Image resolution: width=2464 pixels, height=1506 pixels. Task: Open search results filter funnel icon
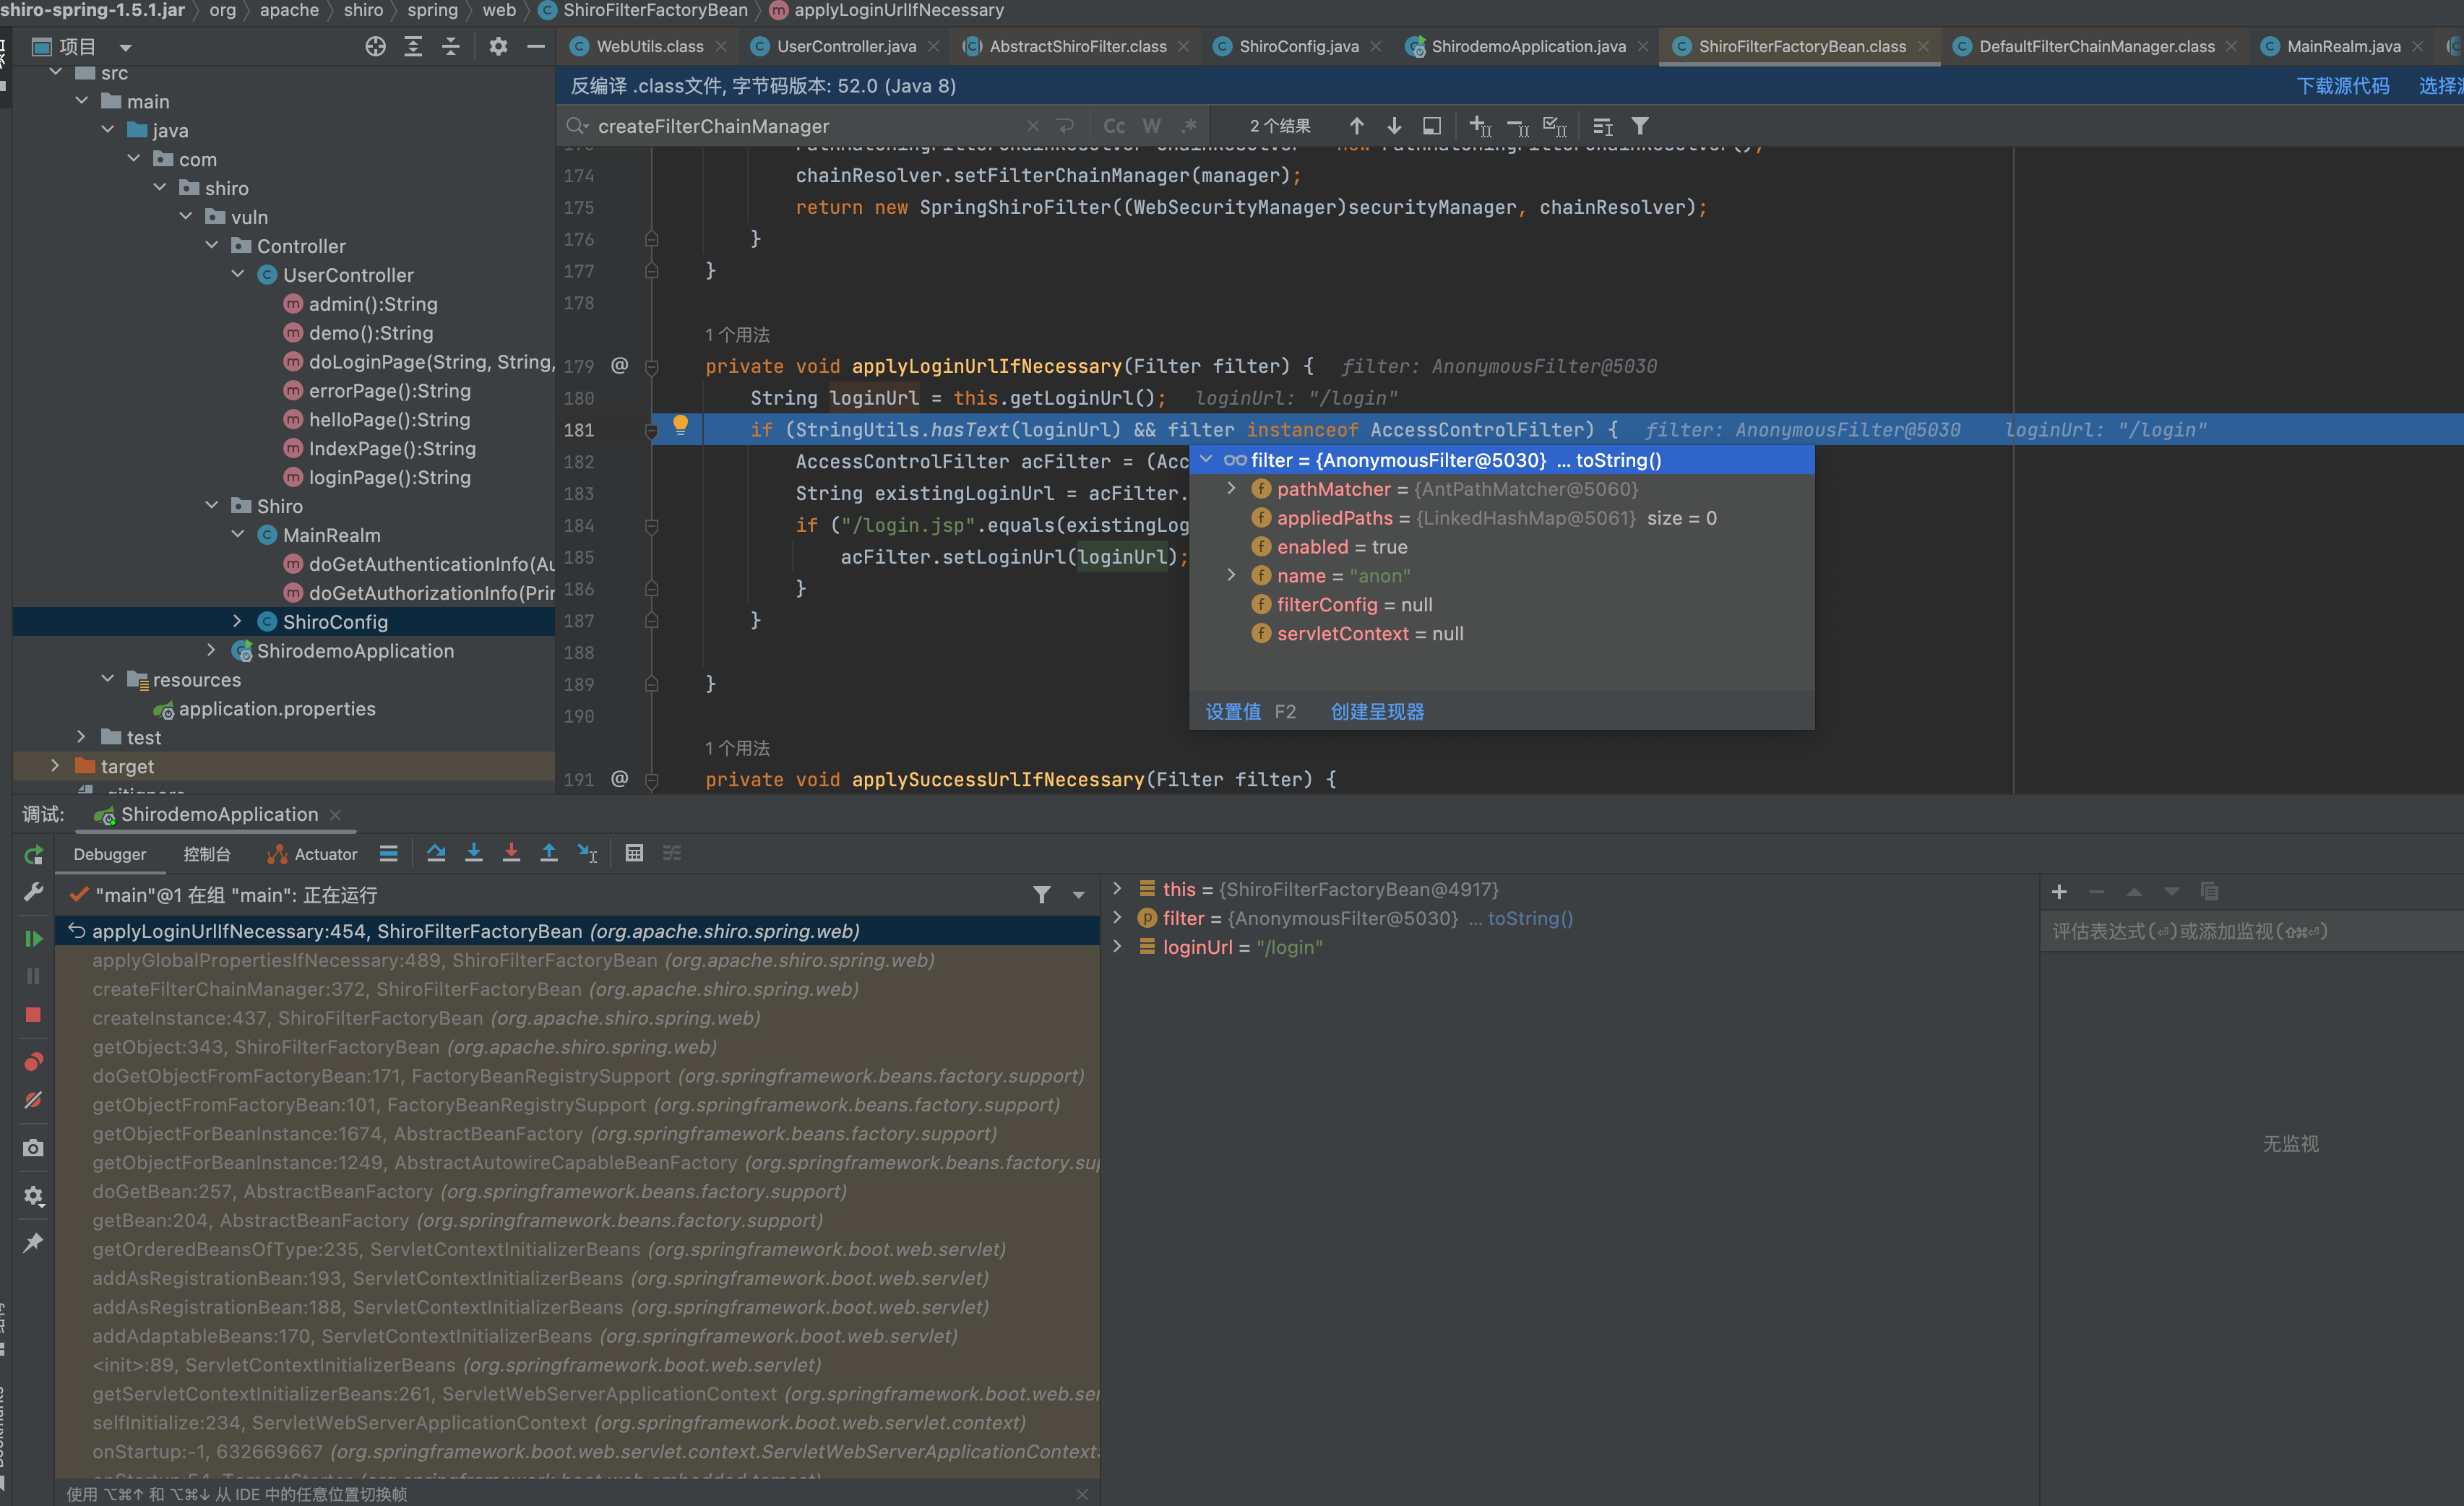coord(1640,126)
